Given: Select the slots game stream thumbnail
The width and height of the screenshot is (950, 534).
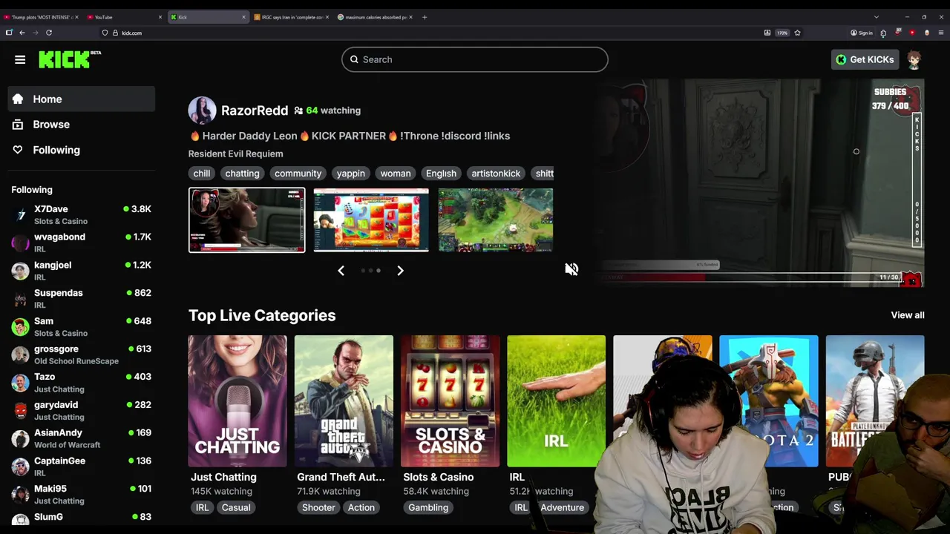Looking at the screenshot, I should pyautogui.click(x=371, y=220).
